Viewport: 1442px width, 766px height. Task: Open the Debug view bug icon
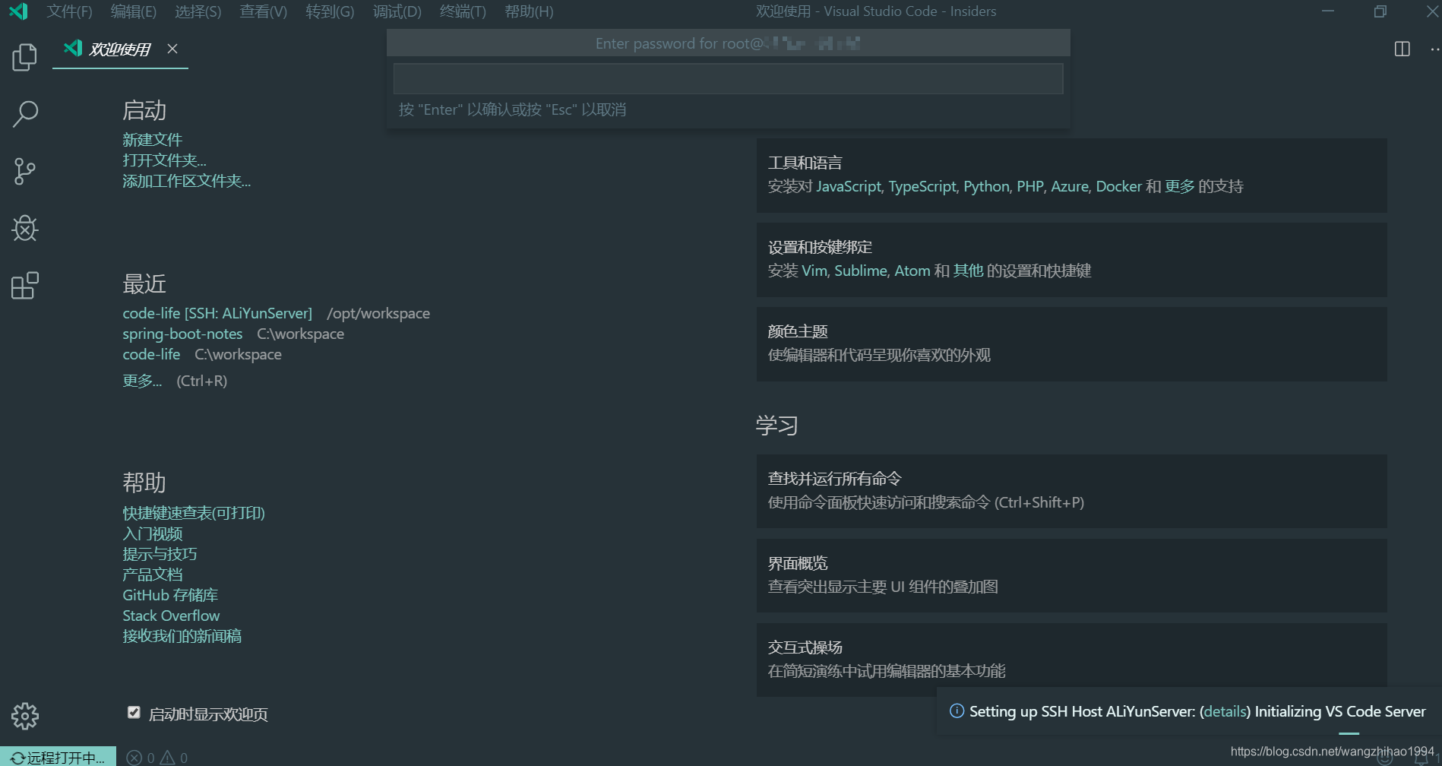point(24,228)
